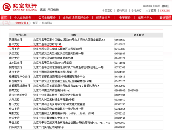Open 公司金融服务 menu
The height and width of the screenshot is (133, 172).
47,17
